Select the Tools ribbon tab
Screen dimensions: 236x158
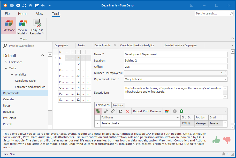[56, 14]
